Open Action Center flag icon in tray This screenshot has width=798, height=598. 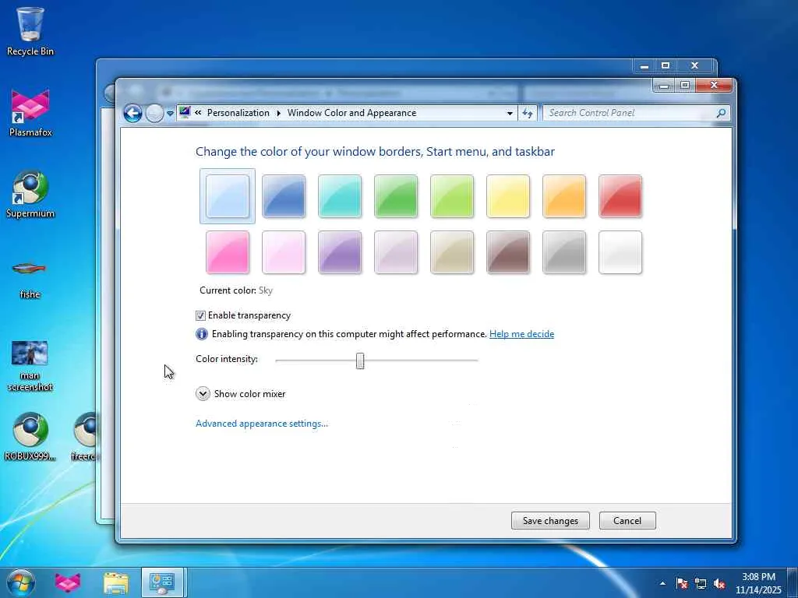682,583
